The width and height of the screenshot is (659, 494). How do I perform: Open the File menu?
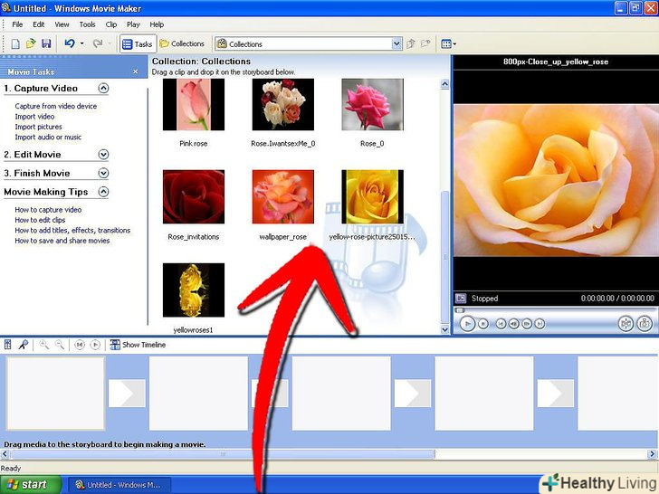17,24
